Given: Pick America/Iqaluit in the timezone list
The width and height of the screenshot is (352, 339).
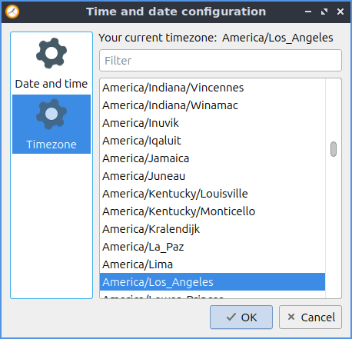Looking at the screenshot, I should tap(212, 141).
